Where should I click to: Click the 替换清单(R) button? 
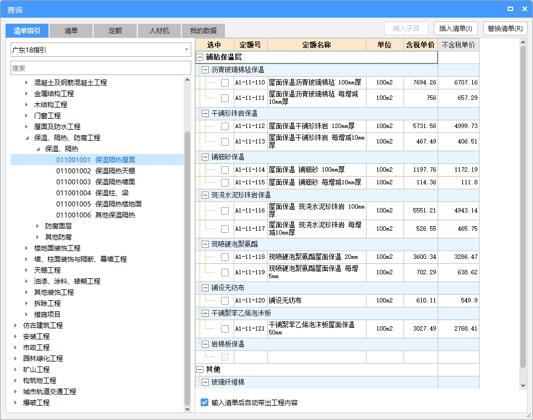(505, 29)
